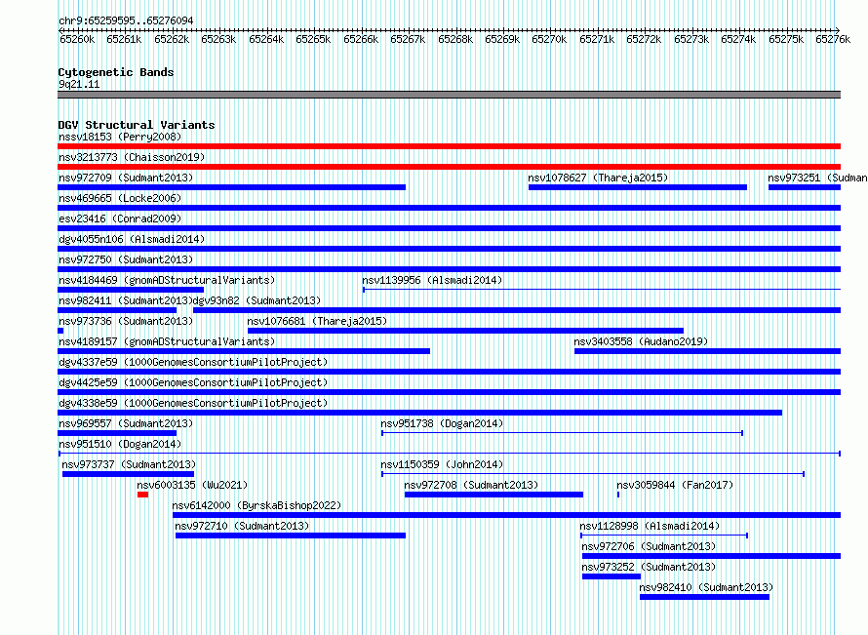Click nsv3403558 (Audano2019) label
The image size is (868, 635).
click(x=641, y=341)
